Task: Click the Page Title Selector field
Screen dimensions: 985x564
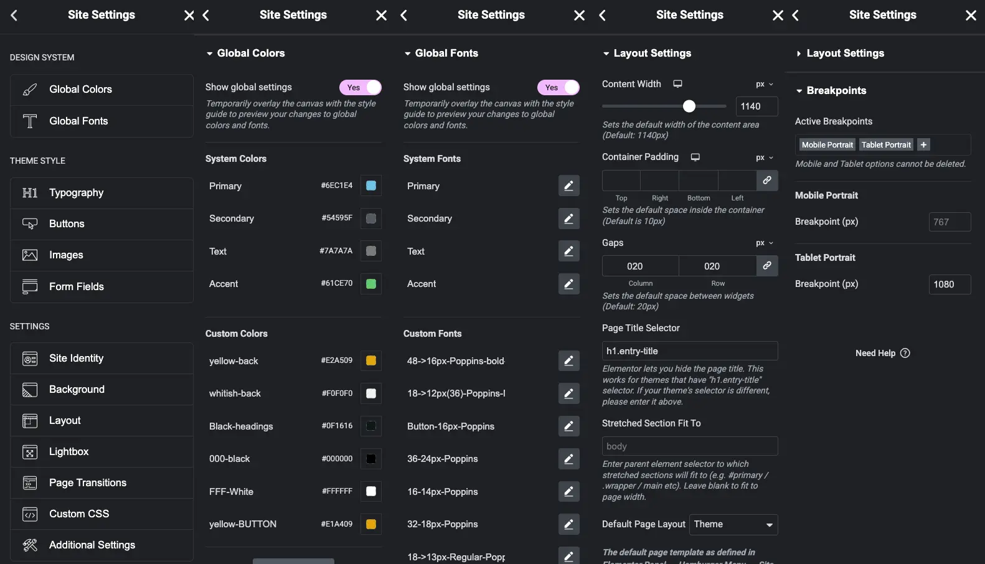Action: click(690, 351)
